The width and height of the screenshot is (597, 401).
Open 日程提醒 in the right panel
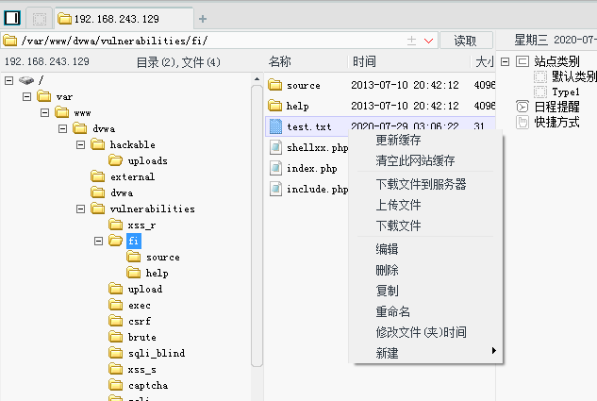click(556, 107)
